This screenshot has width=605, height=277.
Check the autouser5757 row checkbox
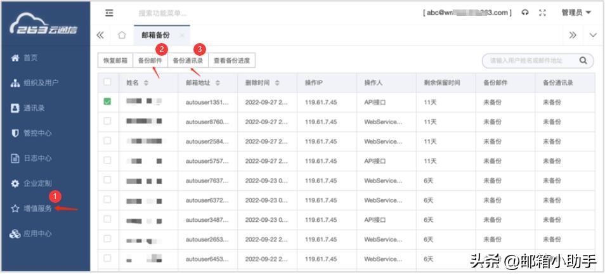[x=107, y=160]
